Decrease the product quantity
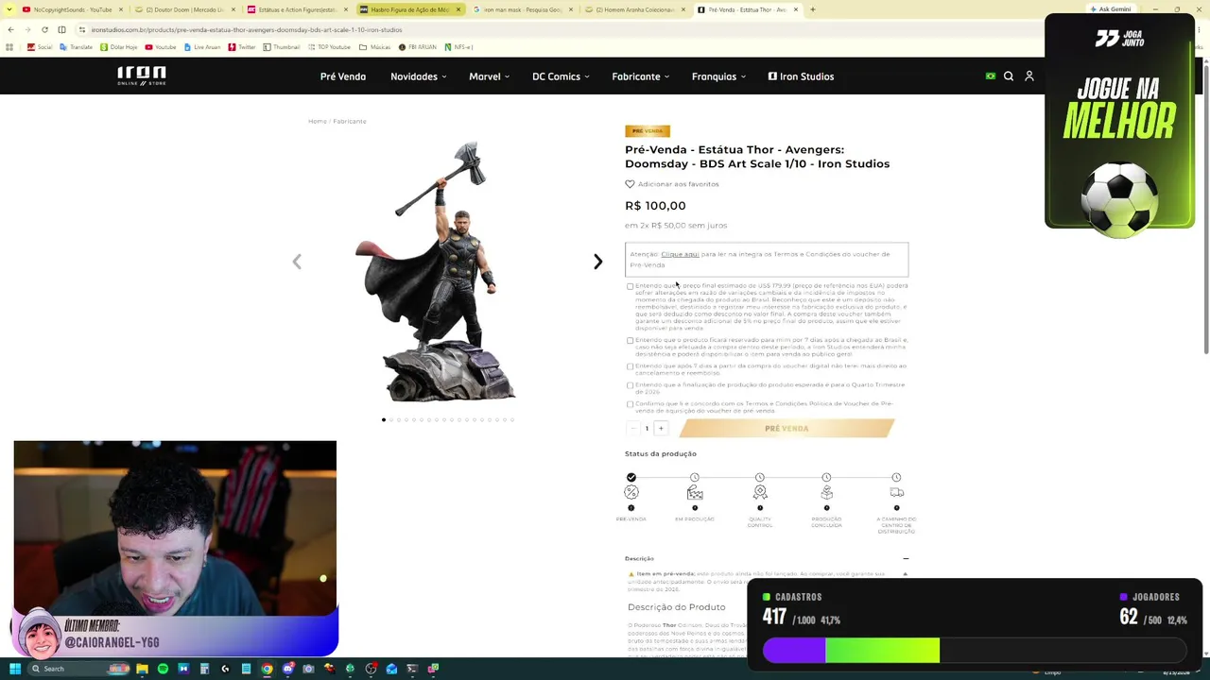The width and height of the screenshot is (1210, 680). coord(632,429)
